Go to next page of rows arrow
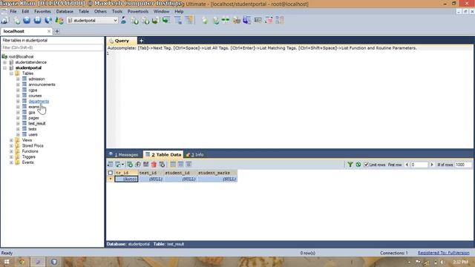Screen dimensions: 475x267 pyautogui.click(x=432, y=165)
